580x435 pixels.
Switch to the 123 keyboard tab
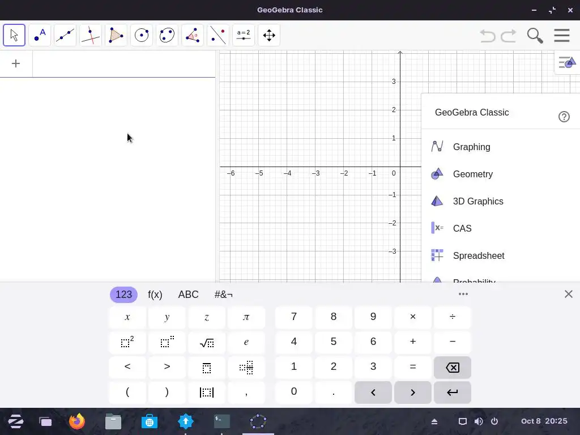pos(123,295)
